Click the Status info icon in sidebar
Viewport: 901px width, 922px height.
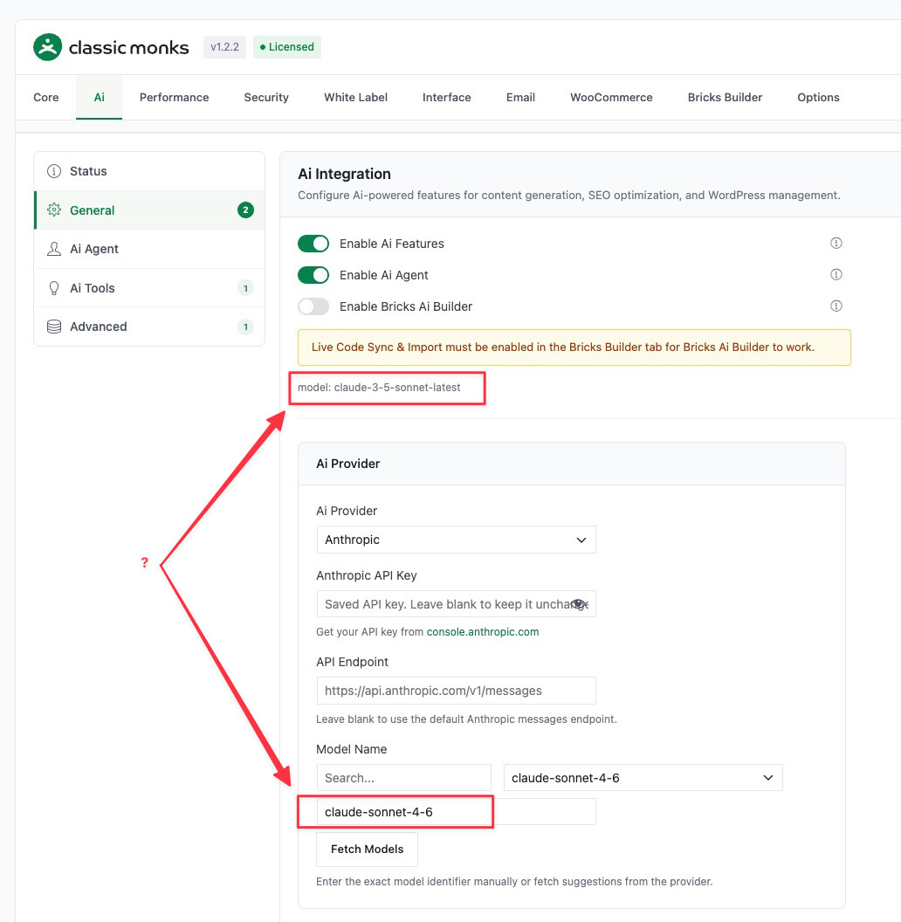(54, 171)
